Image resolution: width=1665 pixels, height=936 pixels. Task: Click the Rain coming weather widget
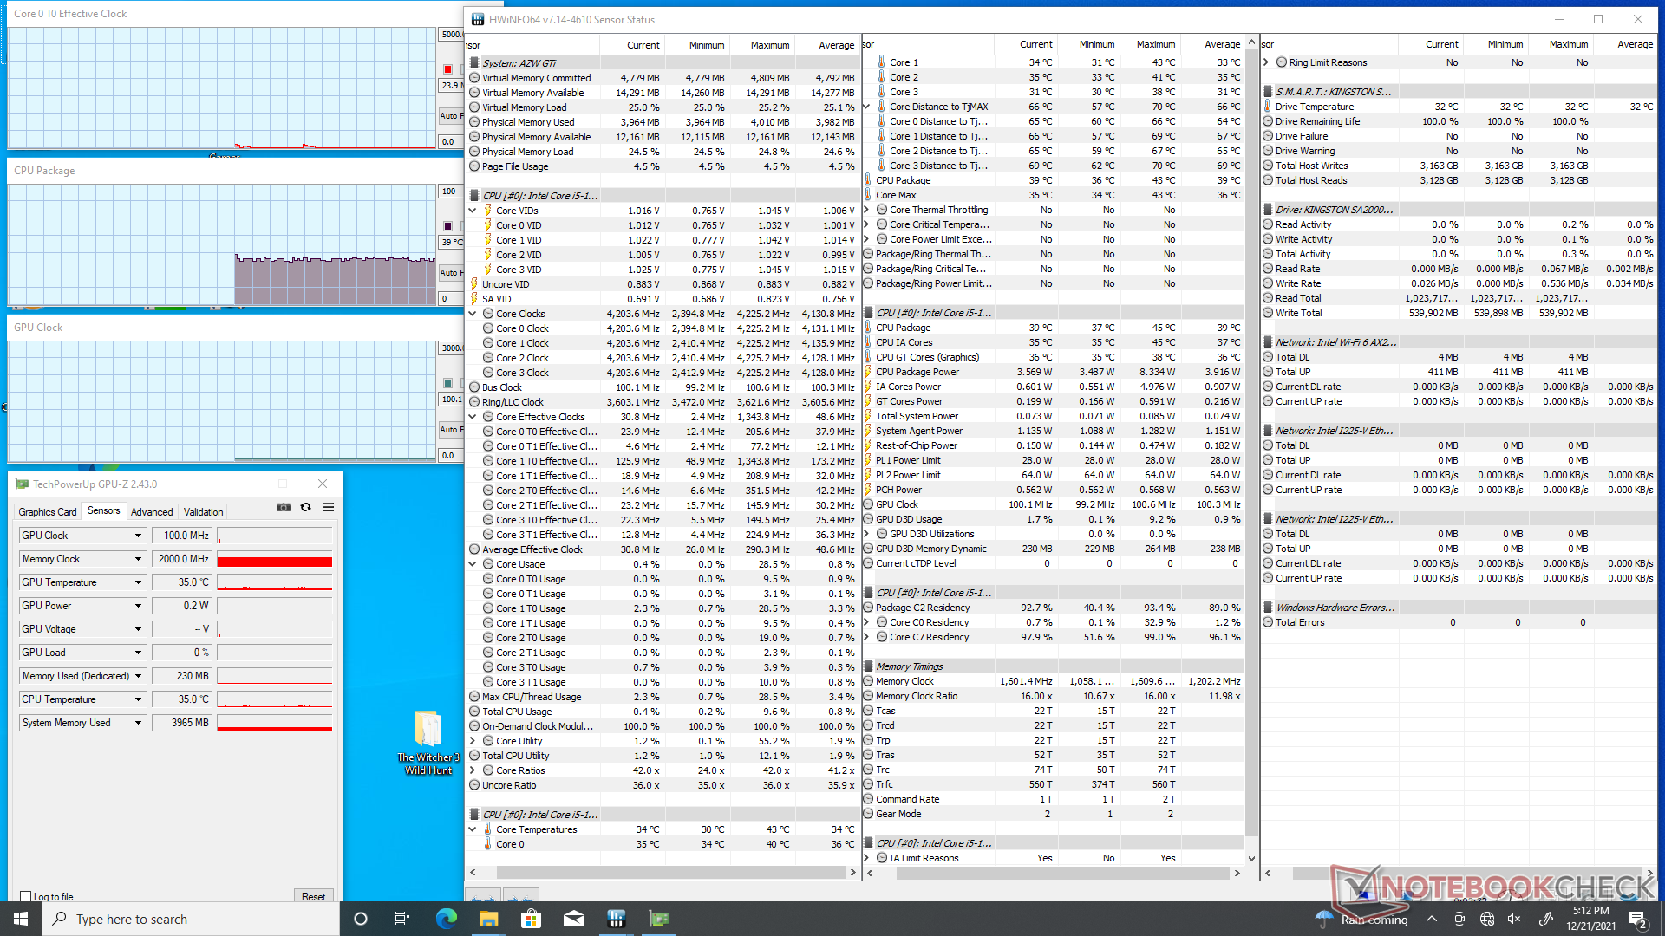click(1361, 920)
